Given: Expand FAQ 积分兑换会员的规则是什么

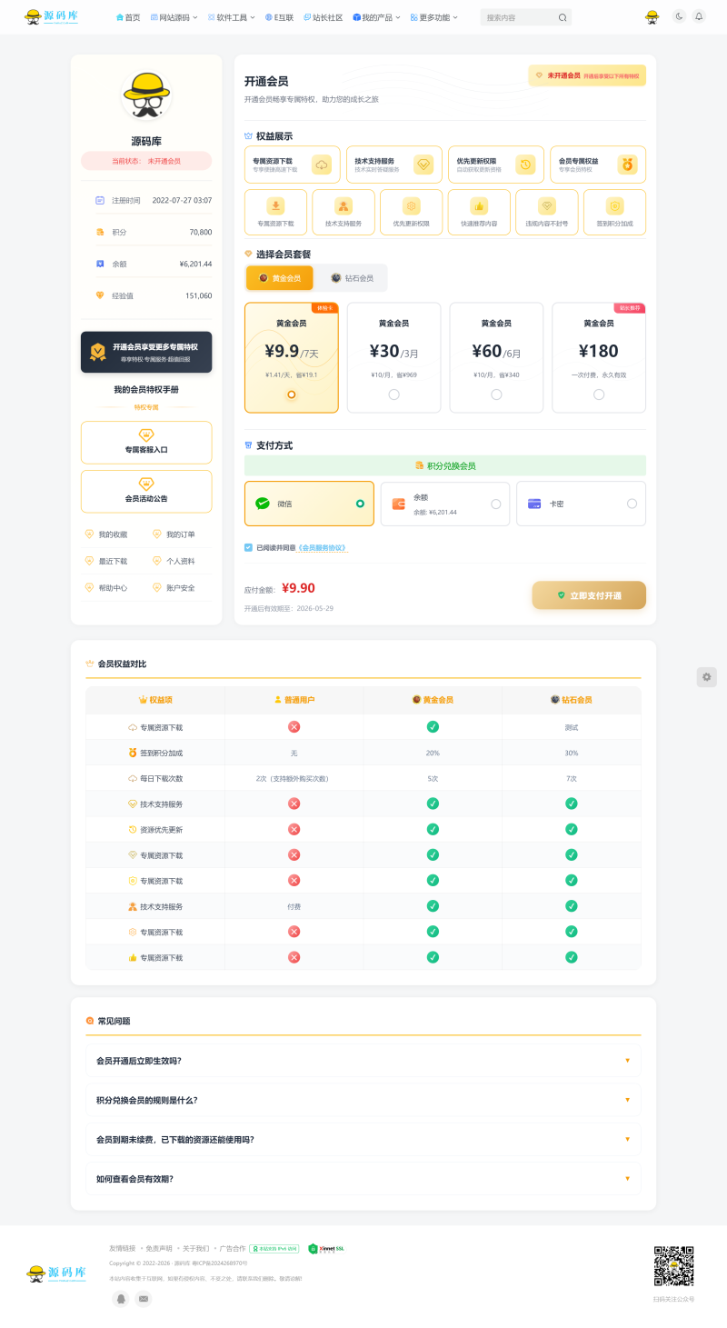Looking at the screenshot, I should pos(363,1100).
